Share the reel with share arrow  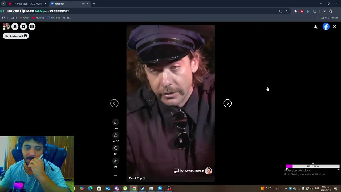click(x=116, y=161)
